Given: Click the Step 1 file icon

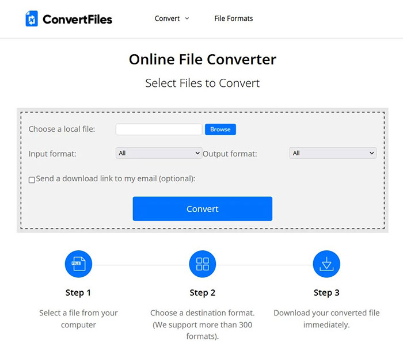Looking at the screenshot, I should coord(78,264).
